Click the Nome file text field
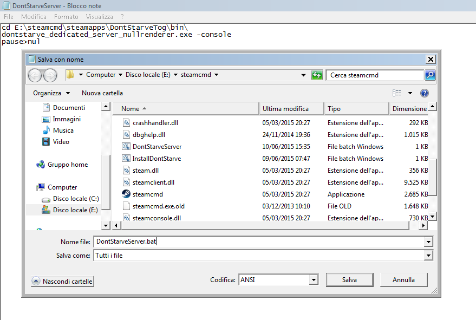476x320 pixels. [x=259, y=241]
